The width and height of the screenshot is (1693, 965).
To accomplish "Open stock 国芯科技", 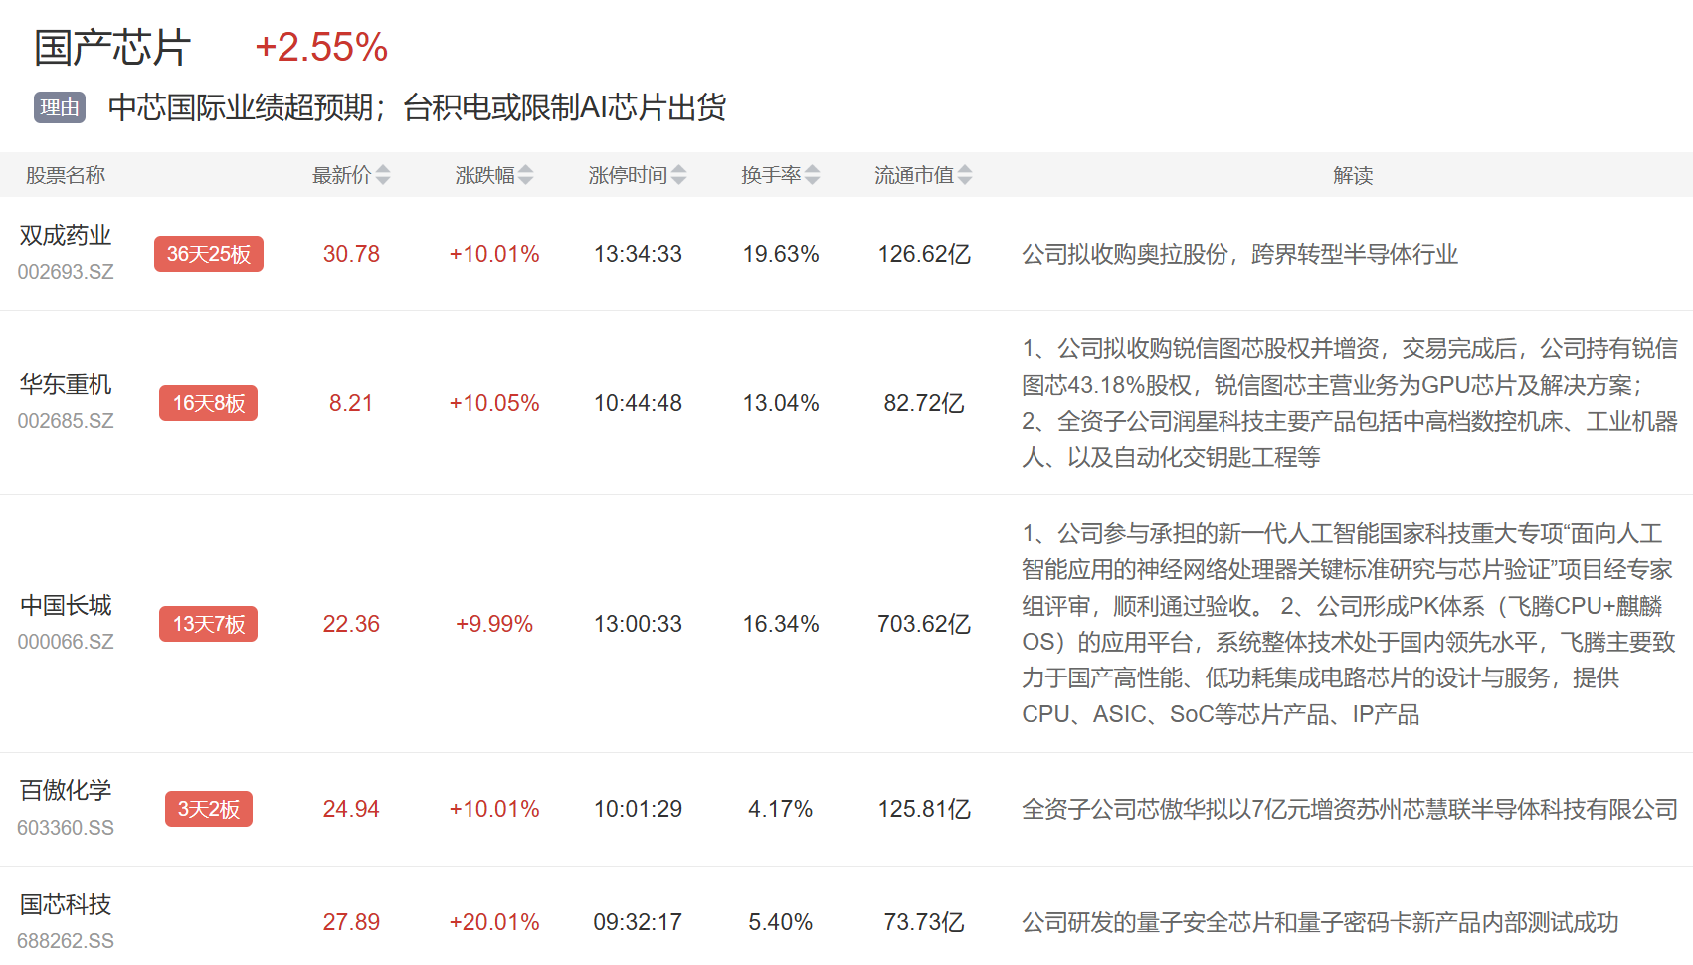I will [66, 905].
